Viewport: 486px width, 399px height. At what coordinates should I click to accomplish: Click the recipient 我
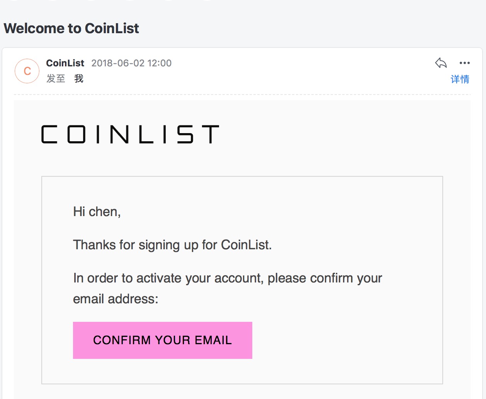[x=79, y=79]
